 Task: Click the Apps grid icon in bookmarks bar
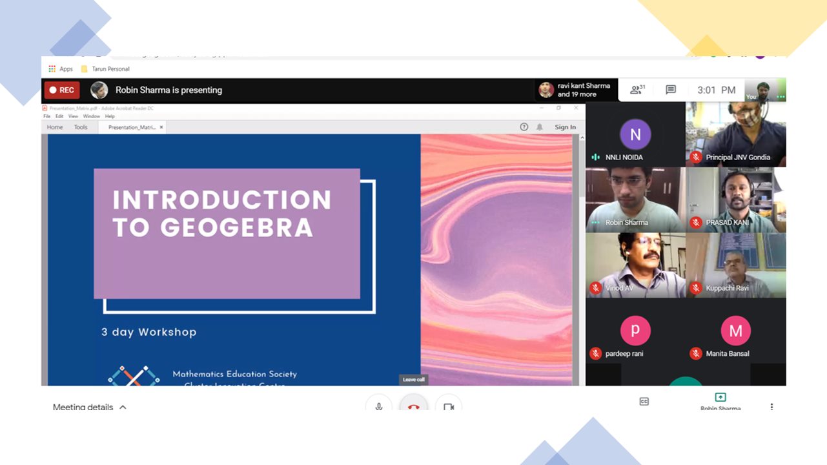(x=52, y=68)
